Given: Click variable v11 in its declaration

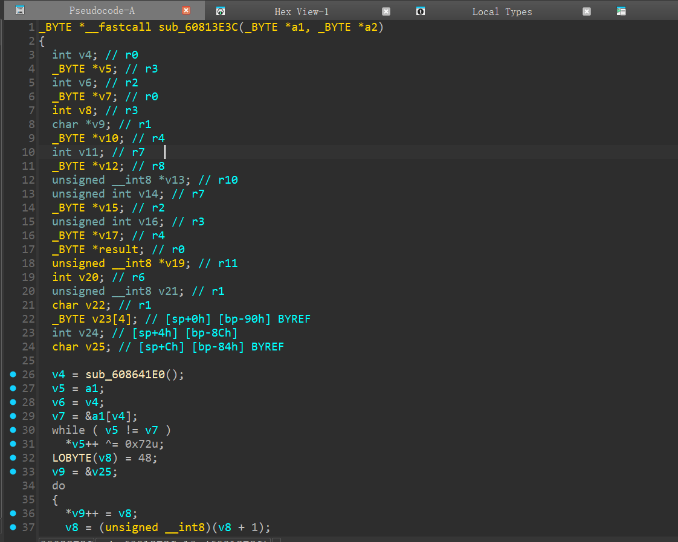Looking at the screenshot, I should [89, 152].
